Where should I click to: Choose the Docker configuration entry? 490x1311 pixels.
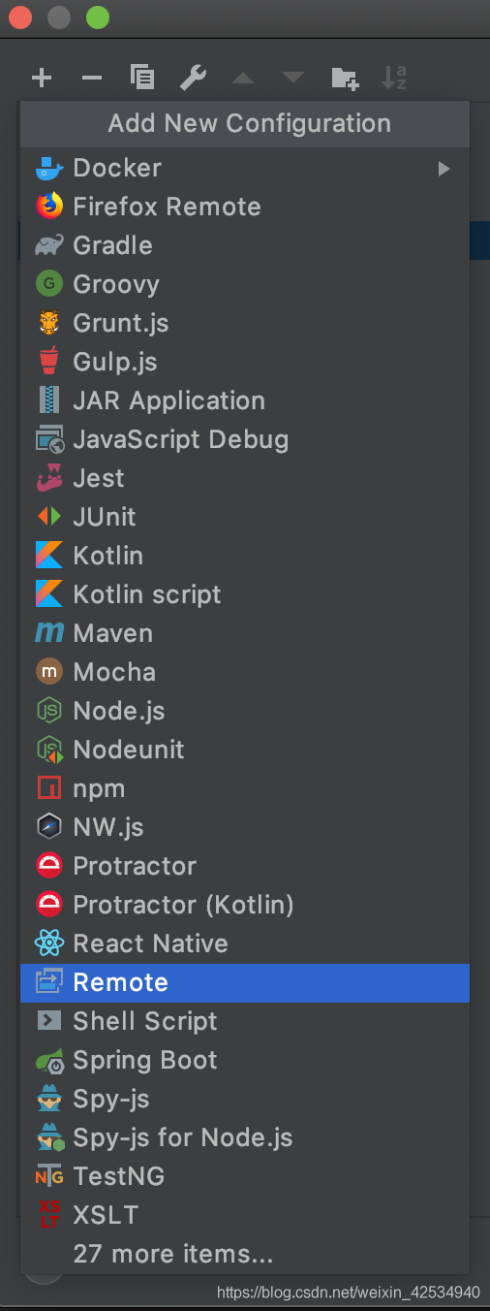(x=245, y=168)
